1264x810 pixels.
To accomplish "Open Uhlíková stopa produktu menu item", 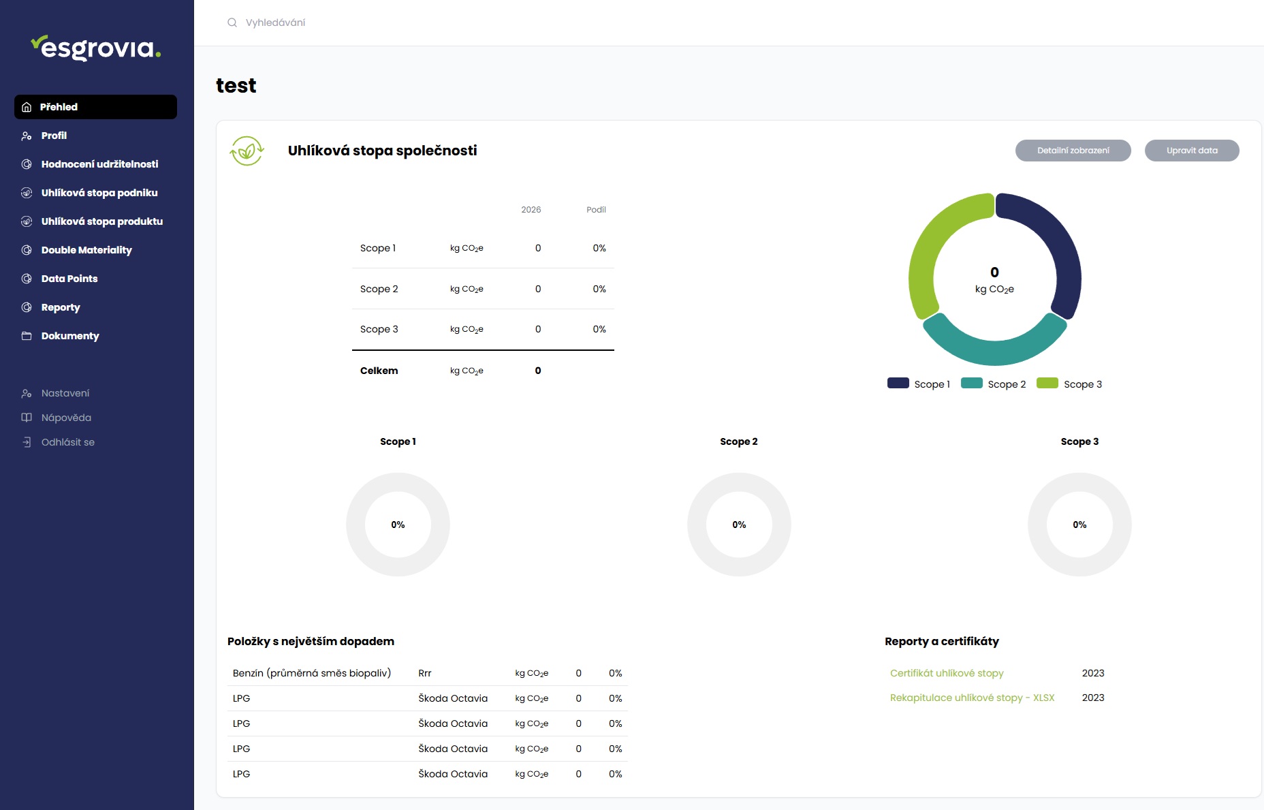I will pyautogui.click(x=101, y=221).
